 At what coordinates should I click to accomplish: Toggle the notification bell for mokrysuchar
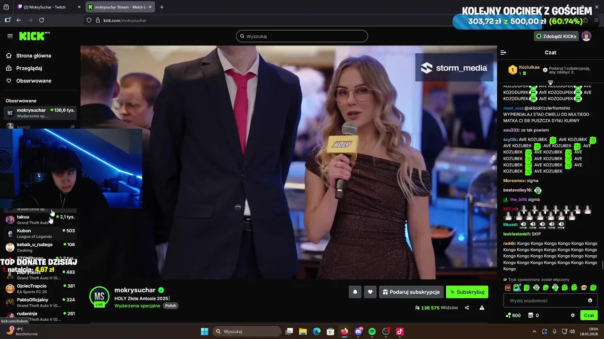click(x=355, y=292)
